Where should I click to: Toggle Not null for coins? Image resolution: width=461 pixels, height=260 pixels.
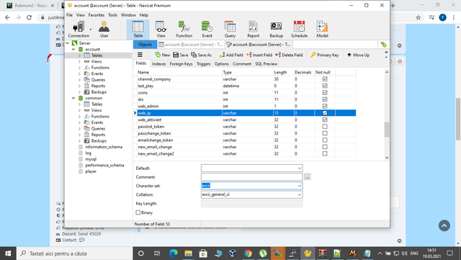tap(325, 92)
